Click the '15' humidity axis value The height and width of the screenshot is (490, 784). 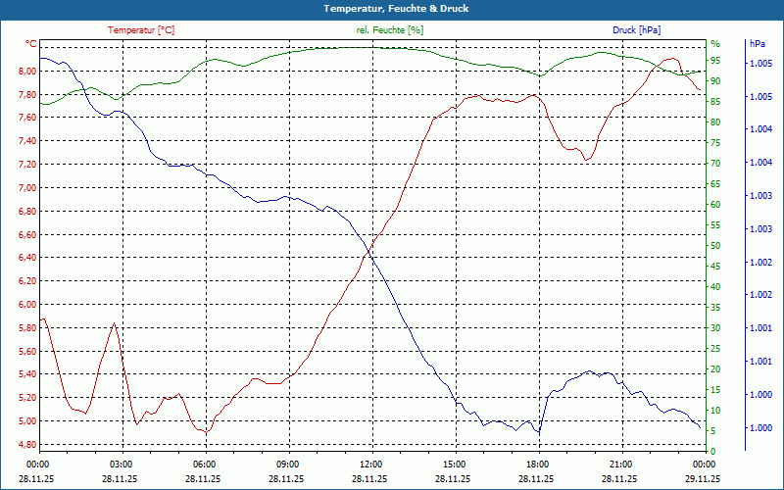715,390
